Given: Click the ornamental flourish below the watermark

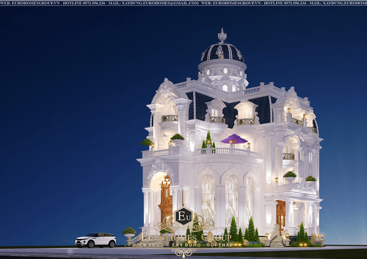Looking at the screenshot, I should tap(183, 252).
